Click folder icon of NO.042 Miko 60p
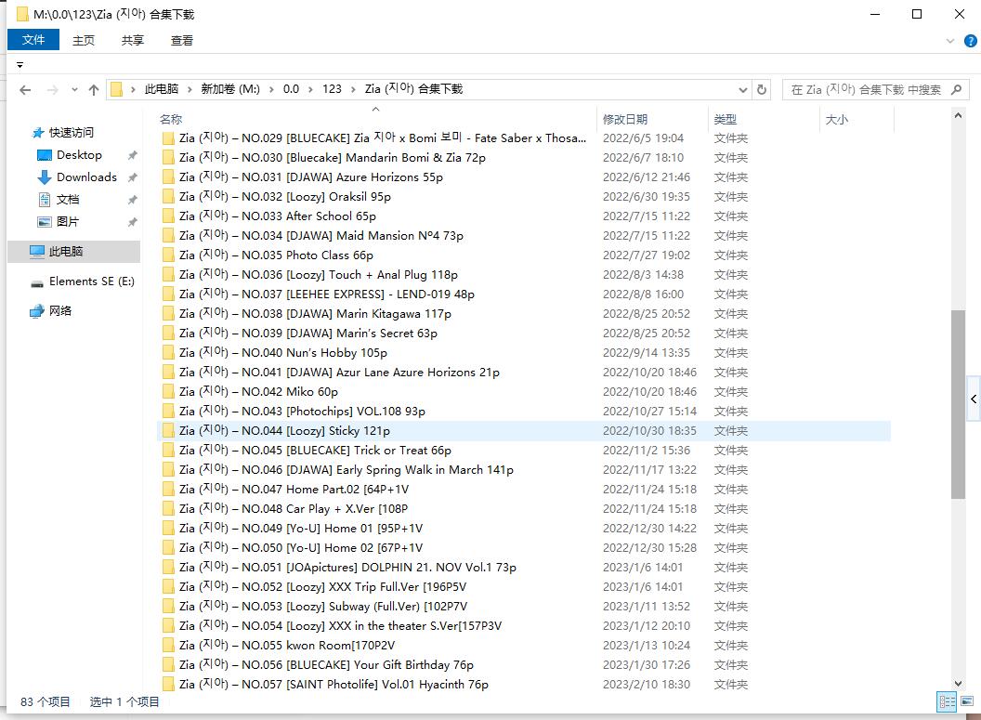 point(167,392)
